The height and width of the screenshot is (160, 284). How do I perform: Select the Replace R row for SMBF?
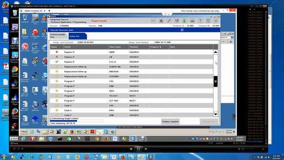[131, 52]
